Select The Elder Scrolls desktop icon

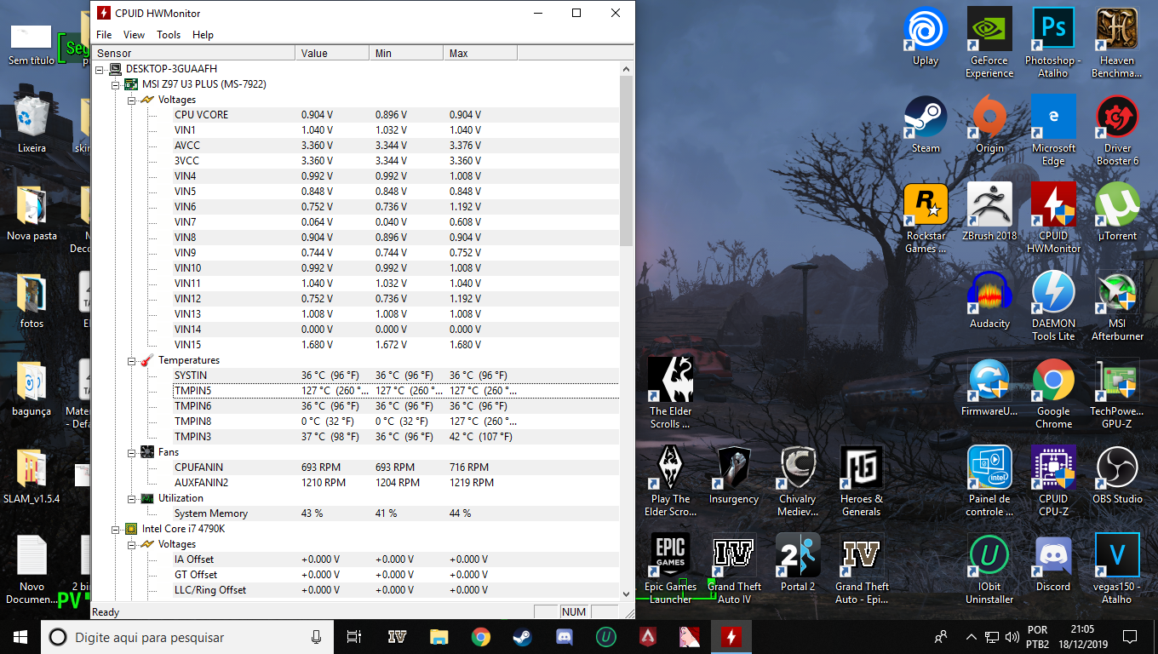[x=670, y=393]
